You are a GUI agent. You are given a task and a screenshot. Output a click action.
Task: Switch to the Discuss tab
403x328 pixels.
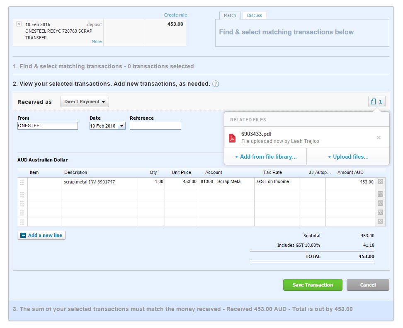pos(255,15)
